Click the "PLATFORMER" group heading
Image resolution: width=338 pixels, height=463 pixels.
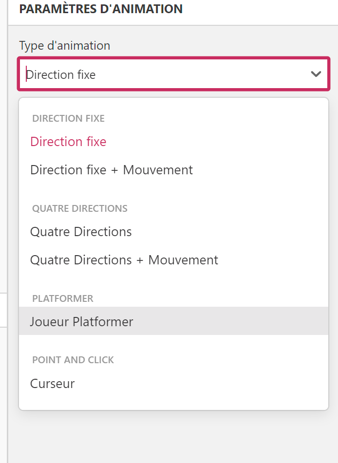coord(63,298)
